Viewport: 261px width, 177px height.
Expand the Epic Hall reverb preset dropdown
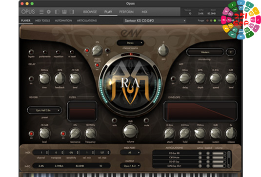[44, 110]
